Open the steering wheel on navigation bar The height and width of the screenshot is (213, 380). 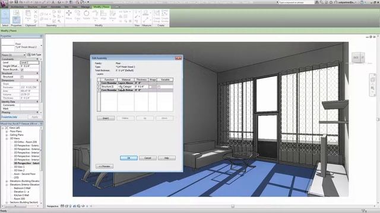coord(373,79)
